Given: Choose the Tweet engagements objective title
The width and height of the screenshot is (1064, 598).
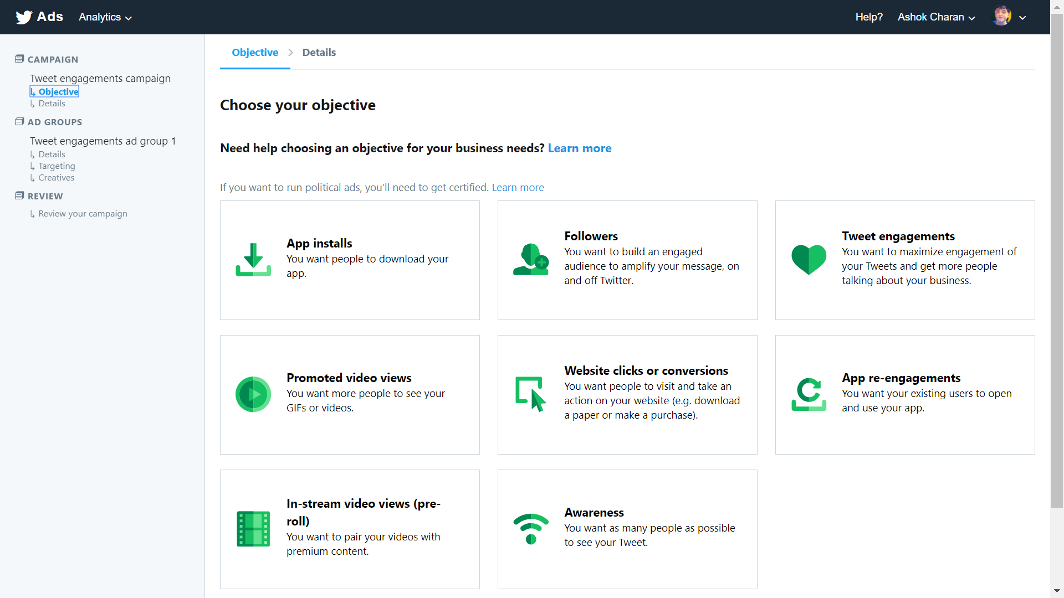Looking at the screenshot, I should 898,236.
